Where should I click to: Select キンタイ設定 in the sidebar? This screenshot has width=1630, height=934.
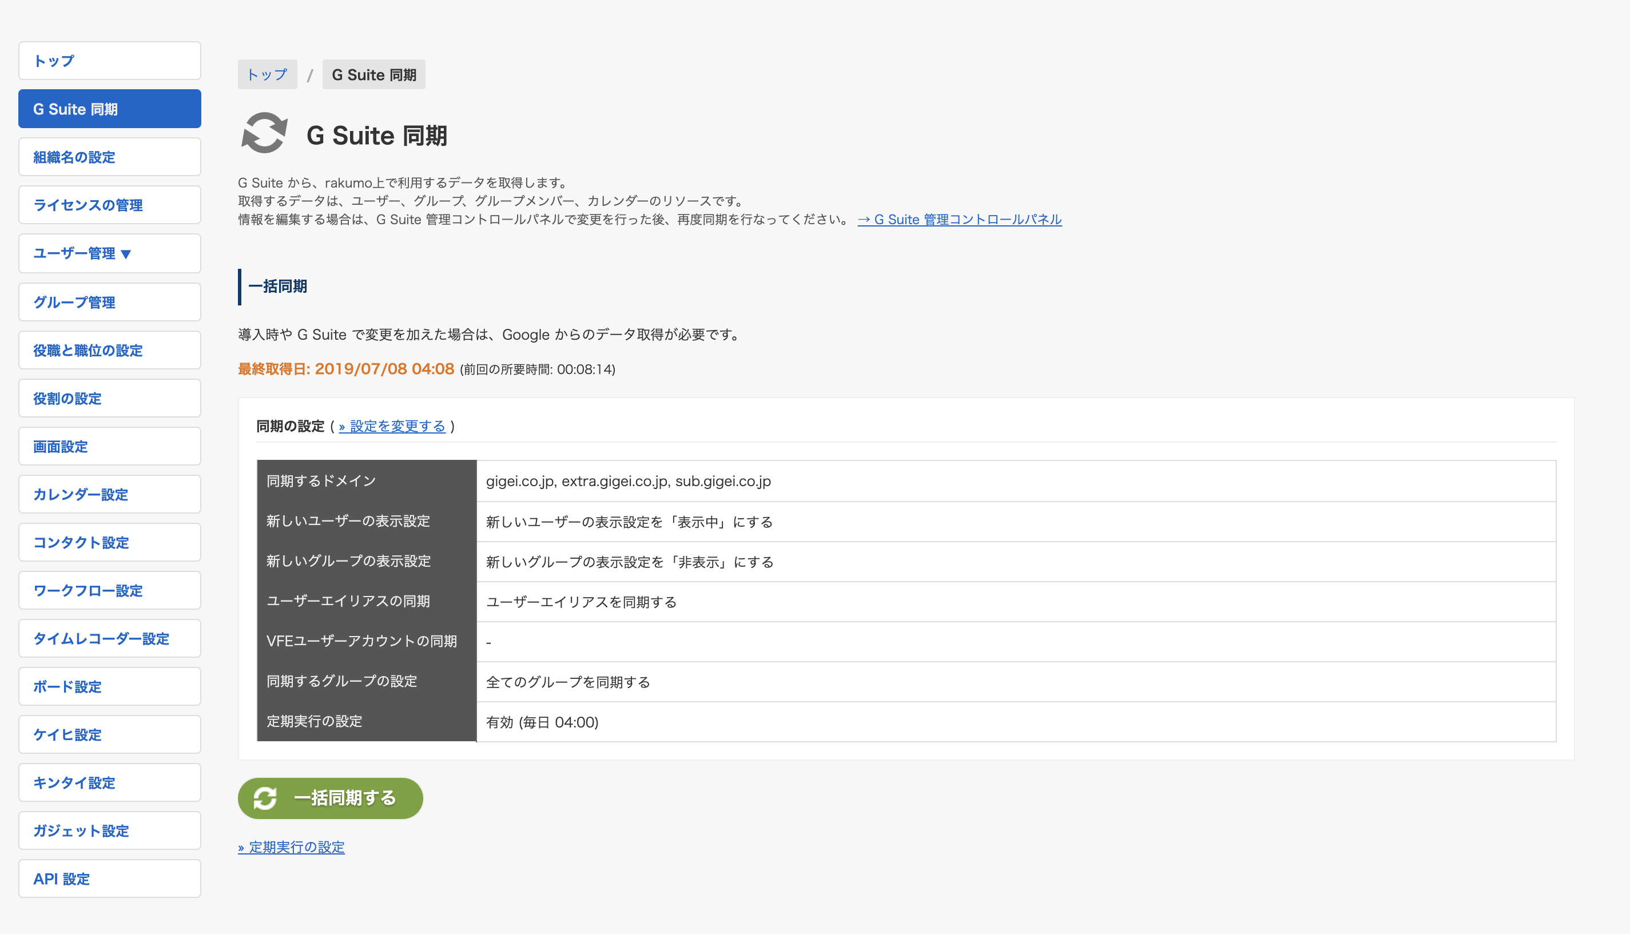[x=110, y=783]
